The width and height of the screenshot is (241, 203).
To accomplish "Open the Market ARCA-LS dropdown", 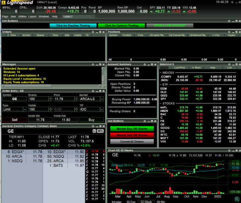I will (102, 99).
